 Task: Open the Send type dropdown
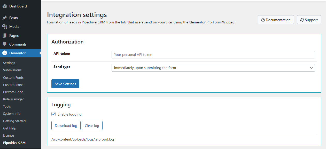[x=213, y=68]
